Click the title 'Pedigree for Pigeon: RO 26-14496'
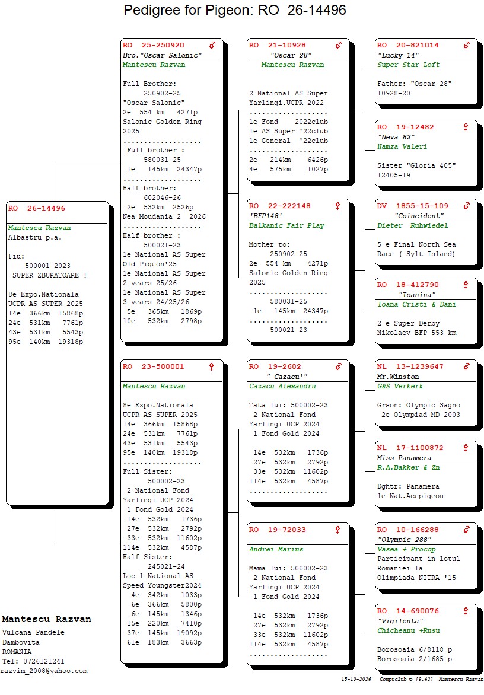The height and width of the screenshot is (695, 484). point(235,10)
